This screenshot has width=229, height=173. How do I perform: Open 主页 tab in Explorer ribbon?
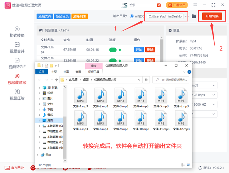click(x=54, y=72)
